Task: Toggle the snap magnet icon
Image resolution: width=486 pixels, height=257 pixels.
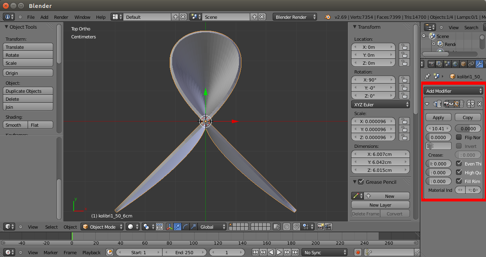Action: click(297, 227)
